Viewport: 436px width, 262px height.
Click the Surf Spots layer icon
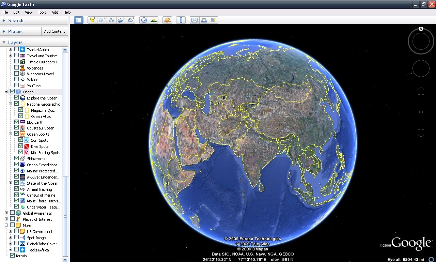pyautogui.click(x=26, y=140)
